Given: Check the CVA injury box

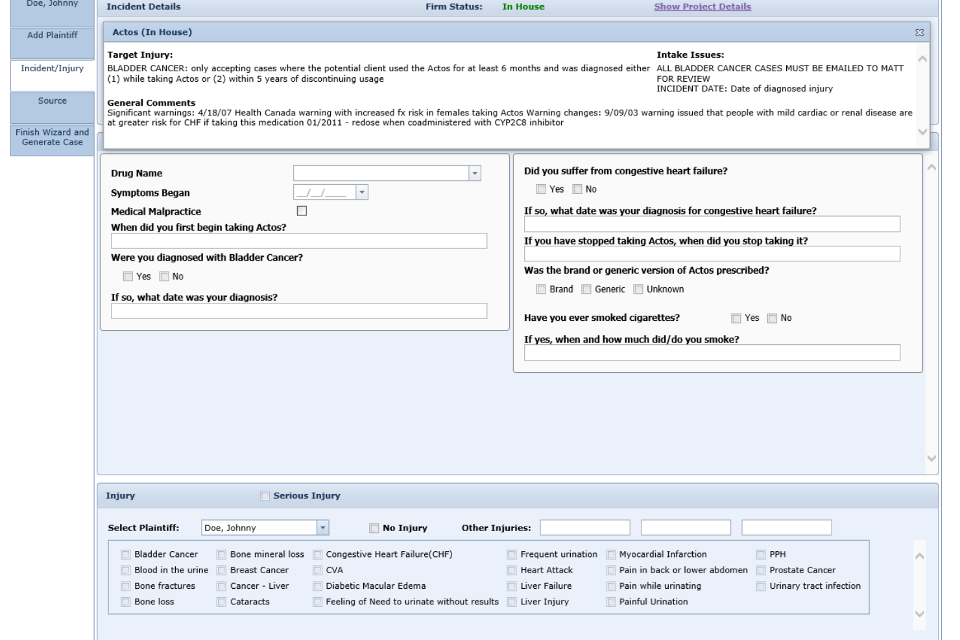Looking at the screenshot, I should coord(317,571).
